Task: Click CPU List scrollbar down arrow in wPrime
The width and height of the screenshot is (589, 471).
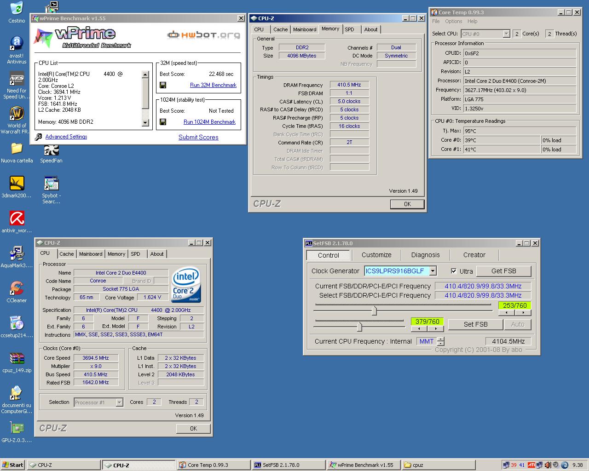Action: point(145,123)
